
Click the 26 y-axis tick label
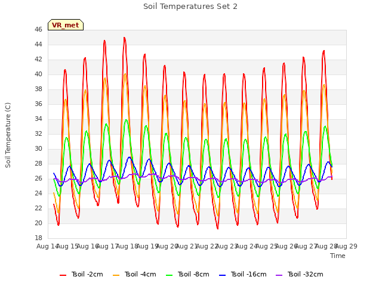(x=38, y=179)
